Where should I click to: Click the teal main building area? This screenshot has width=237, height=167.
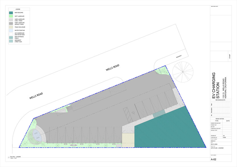[x=171, y=131]
